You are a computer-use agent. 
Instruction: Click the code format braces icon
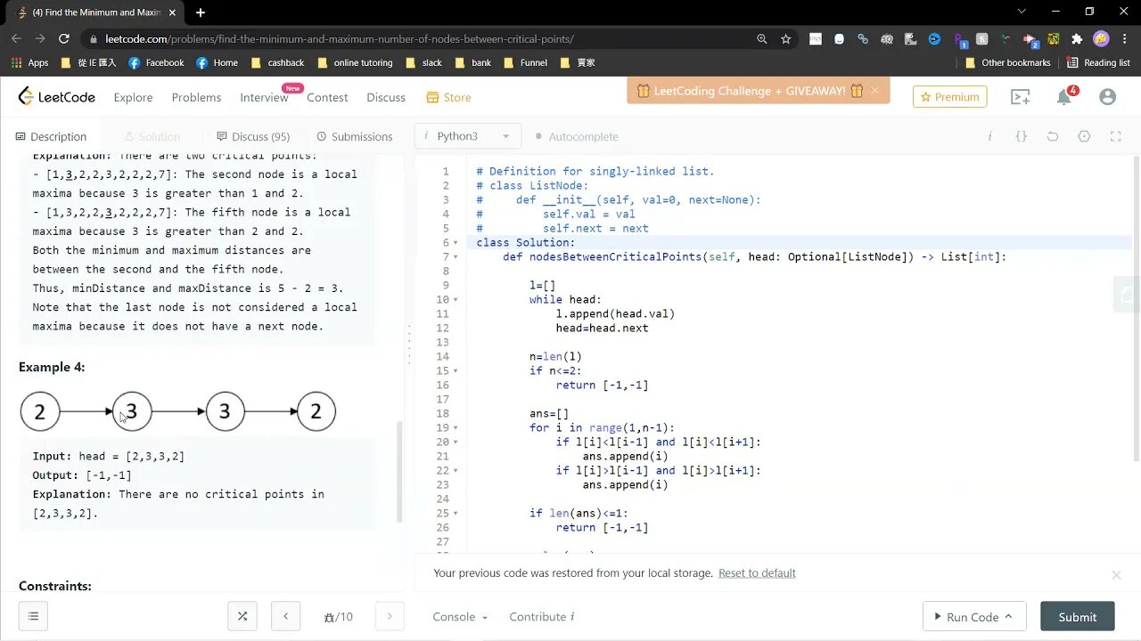click(x=1022, y=136)
